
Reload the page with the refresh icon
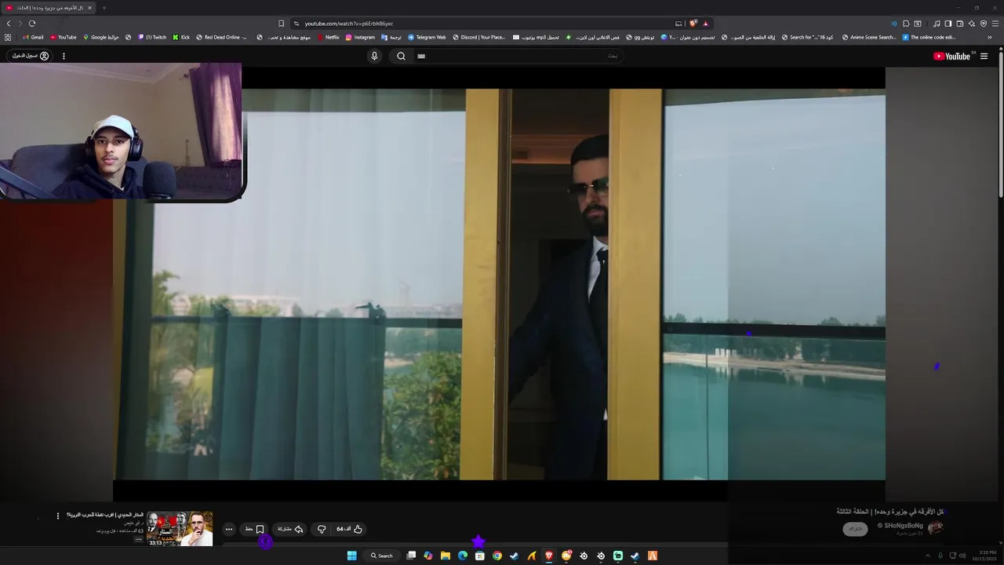coord(32,24)
